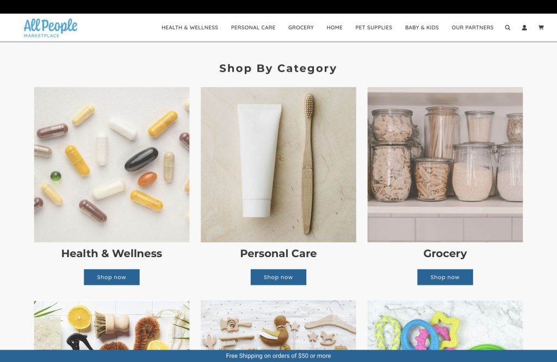This screenshot has height=362, width=557.
Task: Shop now under Health & Wellness
Action: click(112, 277)
